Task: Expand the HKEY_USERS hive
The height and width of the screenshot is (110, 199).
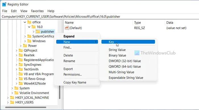Action: coord(8,102)
